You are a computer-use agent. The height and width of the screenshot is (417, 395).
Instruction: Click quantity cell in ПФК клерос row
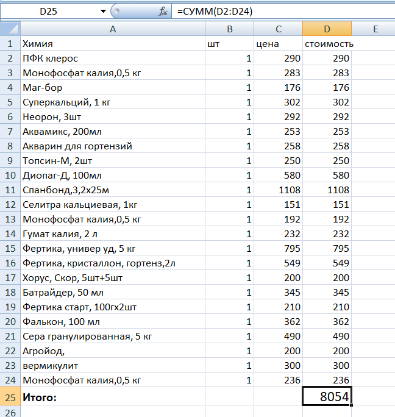pyautogui.click(x=230, y=58)
